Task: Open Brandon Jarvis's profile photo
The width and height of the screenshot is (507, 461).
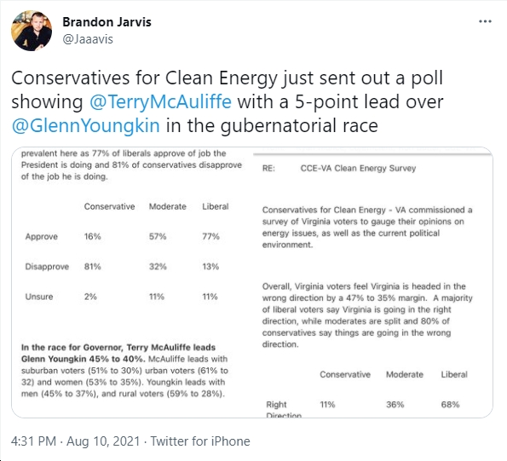Action: point(32,31)
